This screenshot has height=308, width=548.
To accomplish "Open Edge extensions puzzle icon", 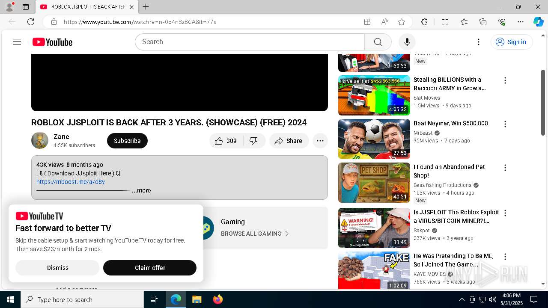I will [424, 22].
